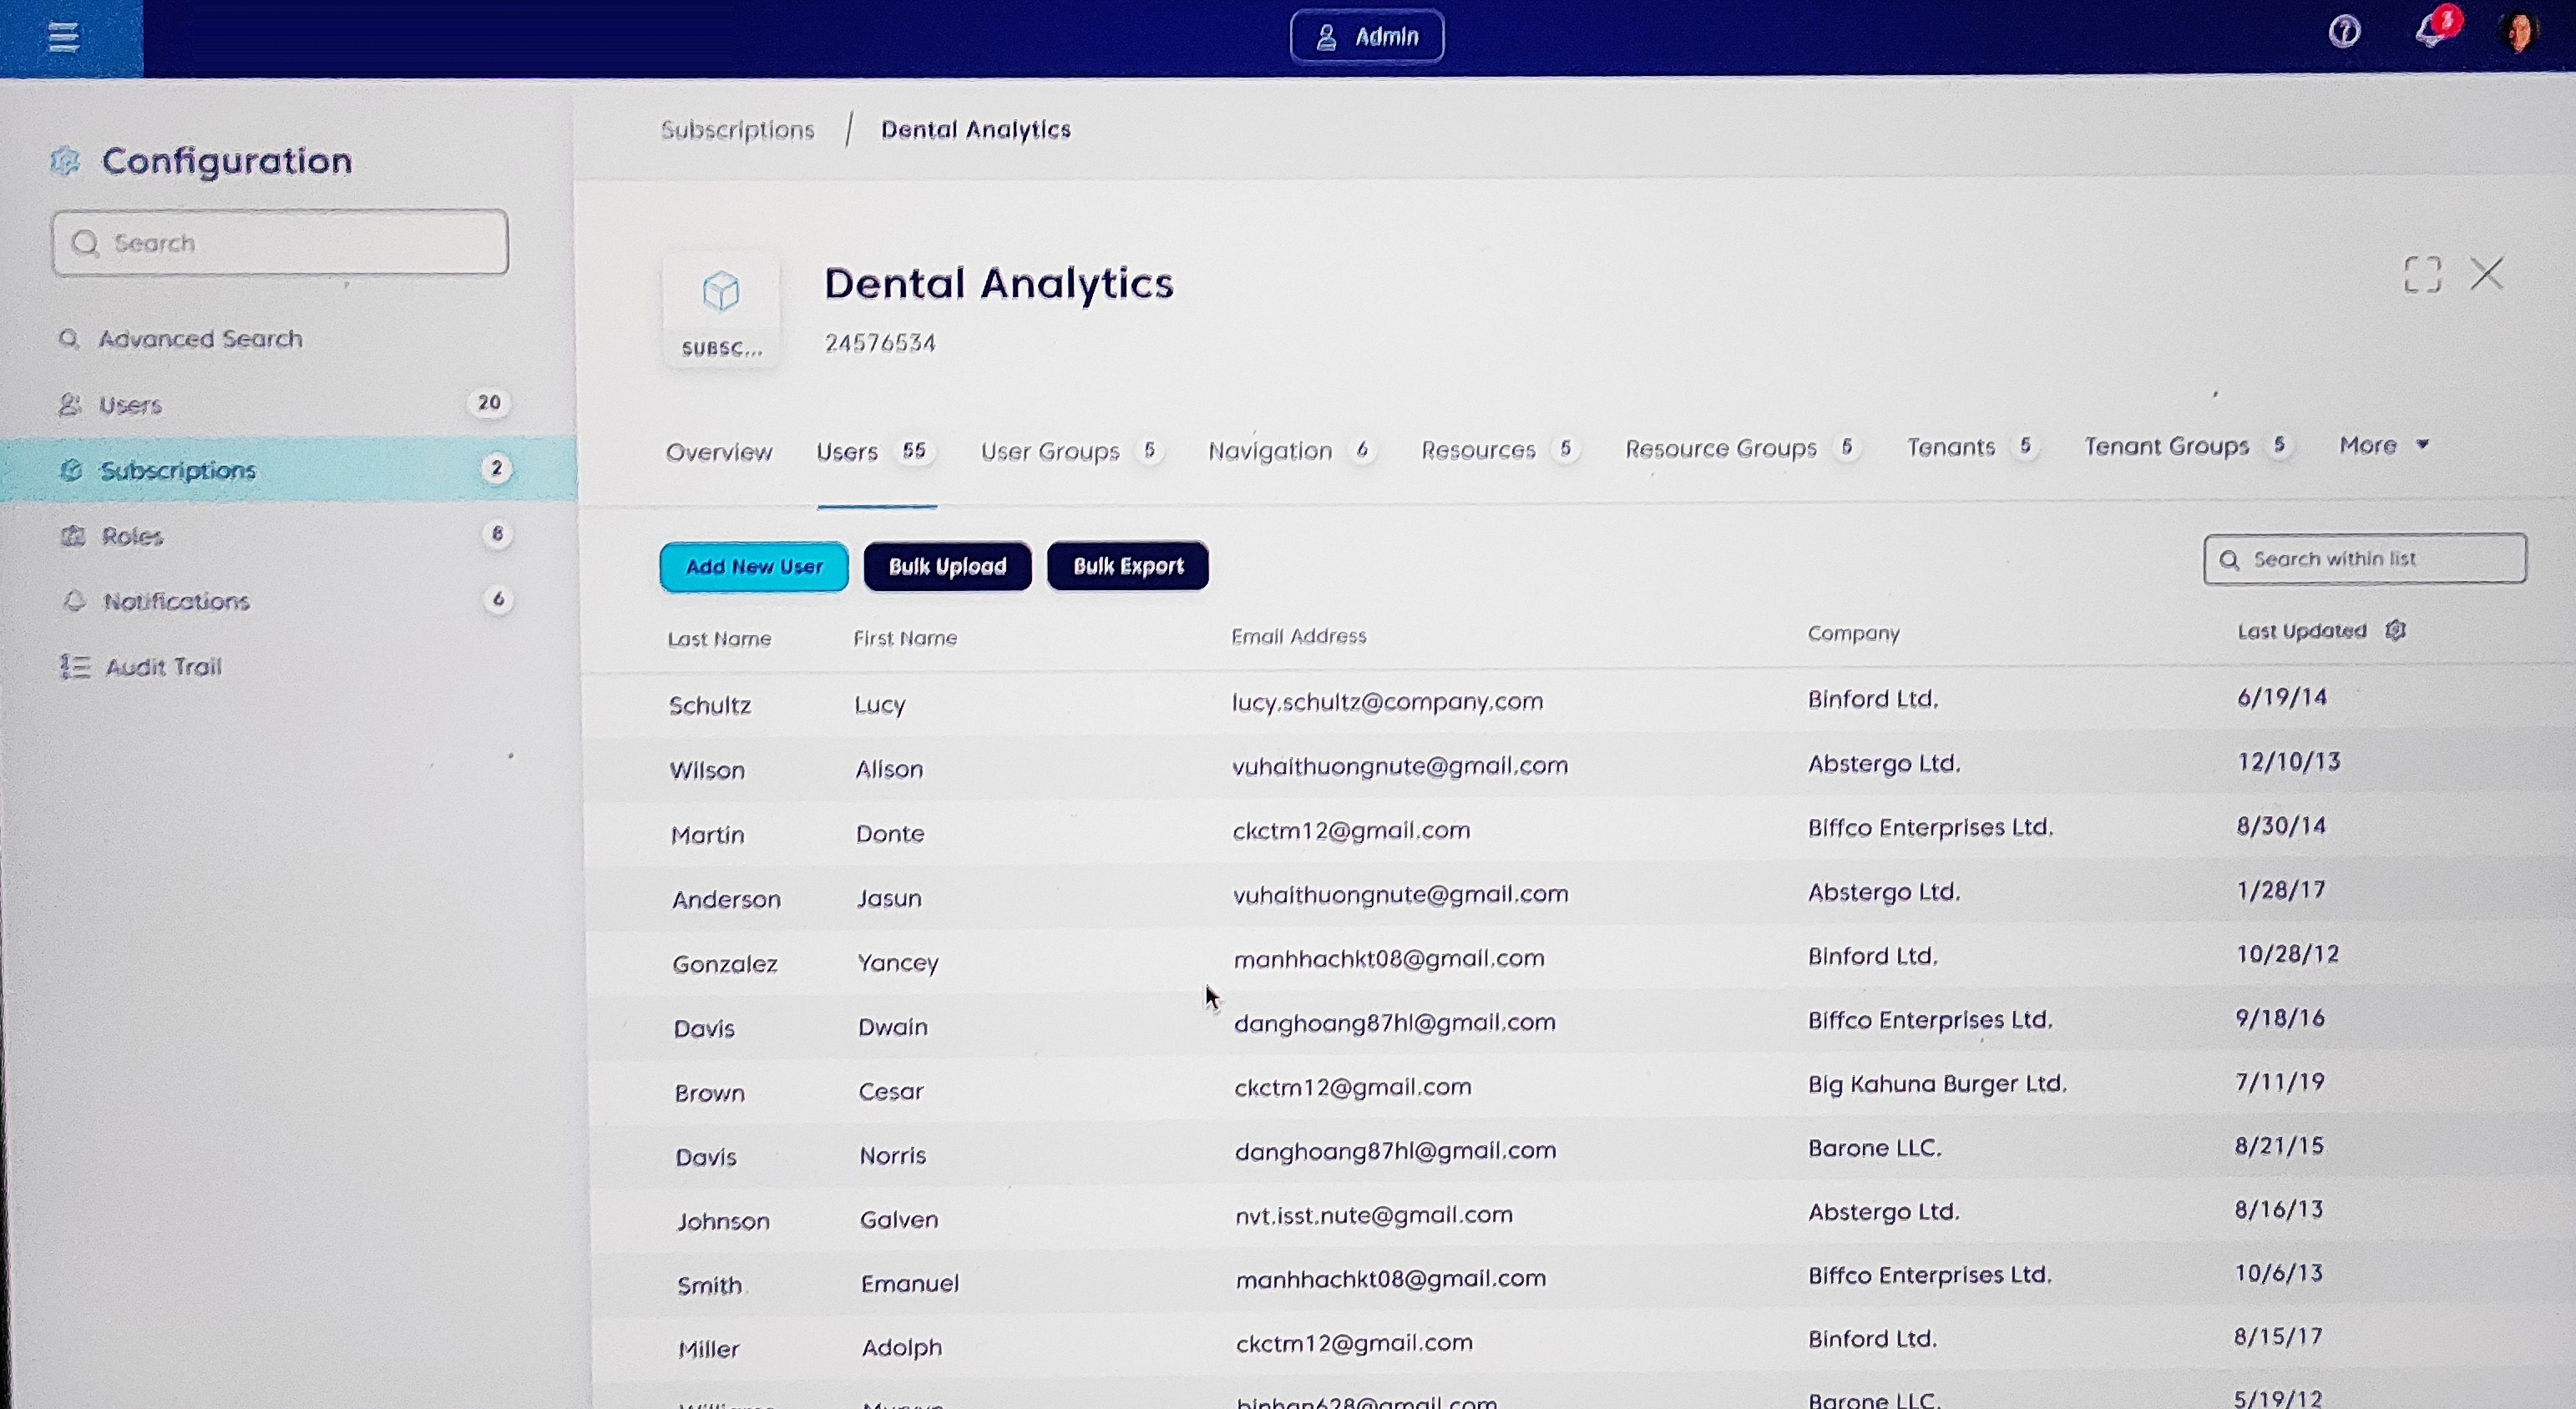Close the Dental Analytics panel

click(2486, 273)
